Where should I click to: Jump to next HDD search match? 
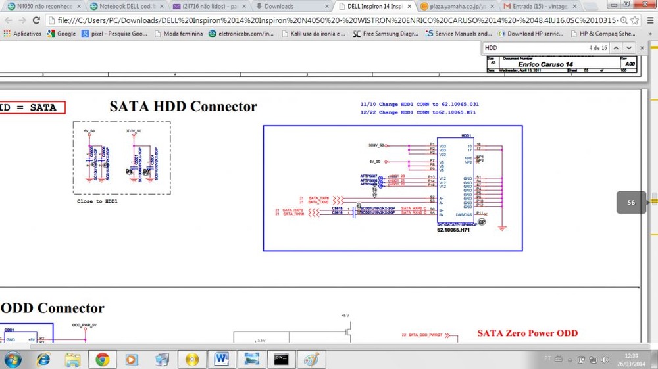pos(628,48)
